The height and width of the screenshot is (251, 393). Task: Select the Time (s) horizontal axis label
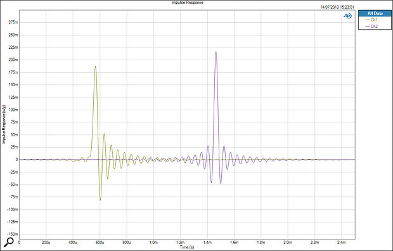point(187,247)
